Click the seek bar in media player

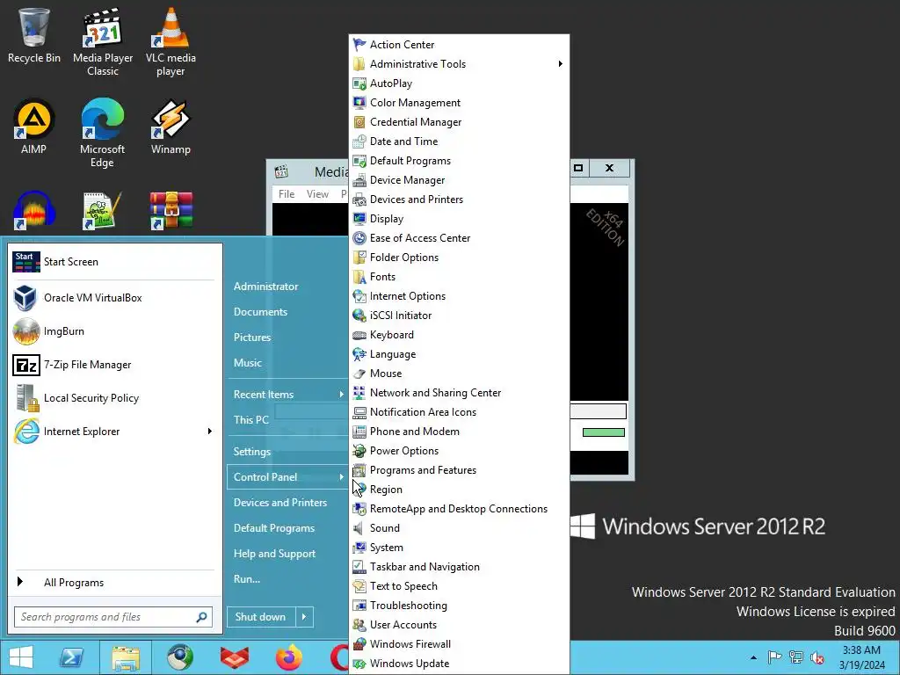click(x=598, y=411)
